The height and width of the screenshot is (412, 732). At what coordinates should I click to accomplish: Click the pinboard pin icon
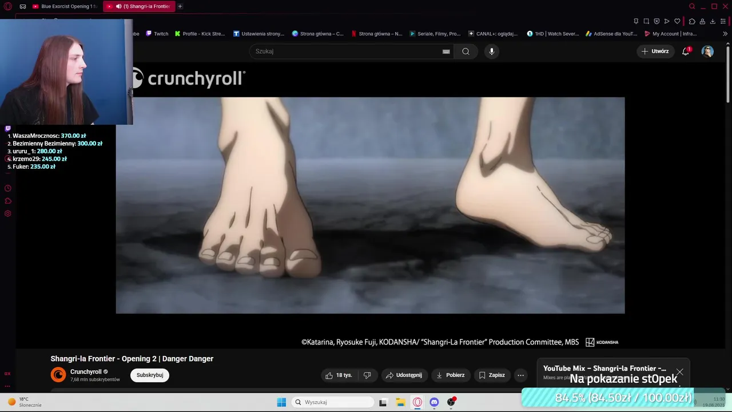click(x=636, y=21)
